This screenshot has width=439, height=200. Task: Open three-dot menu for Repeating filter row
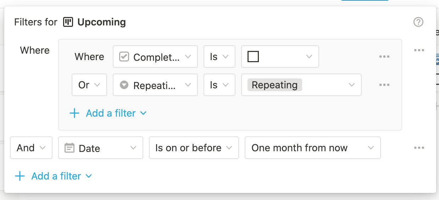(x=384, y=85)
